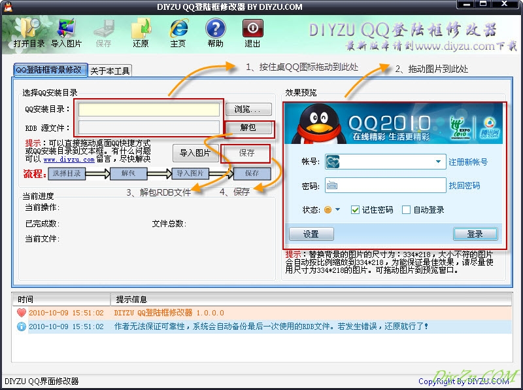Click the 注册新帐号 link
Screen dimensions: 523x390
tap(468, 162)
